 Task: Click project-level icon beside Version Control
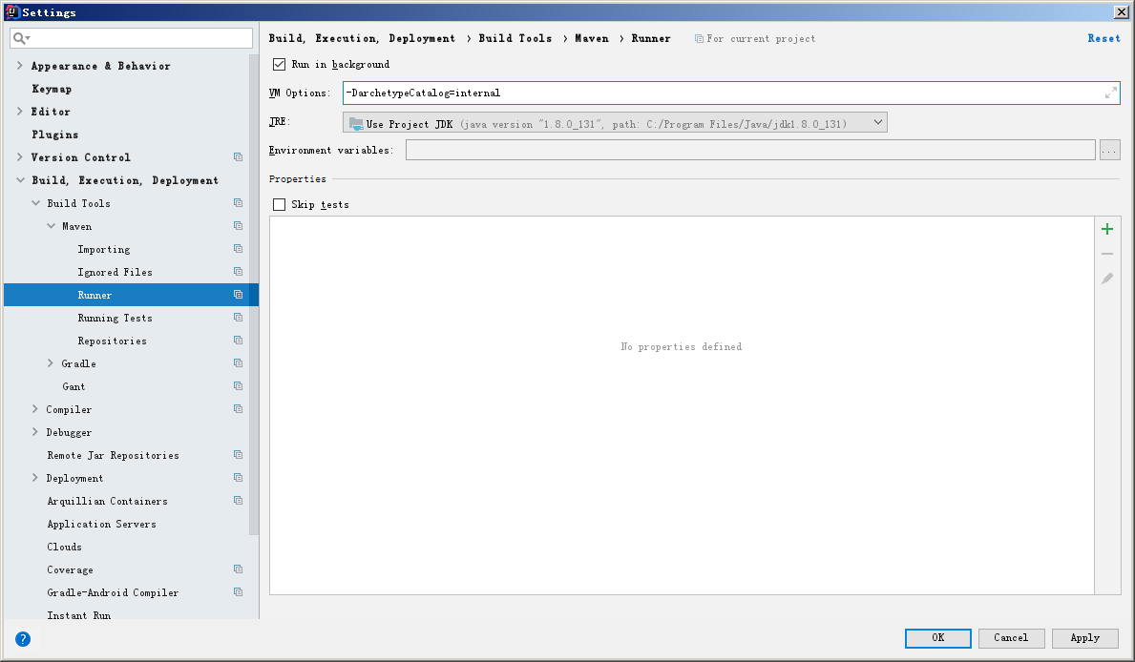point(238,157)
